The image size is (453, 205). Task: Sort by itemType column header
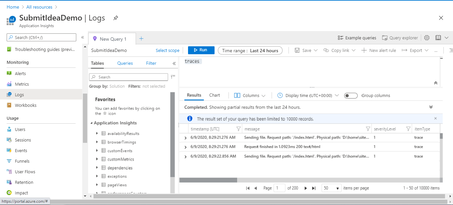click(x=422, y=129)
